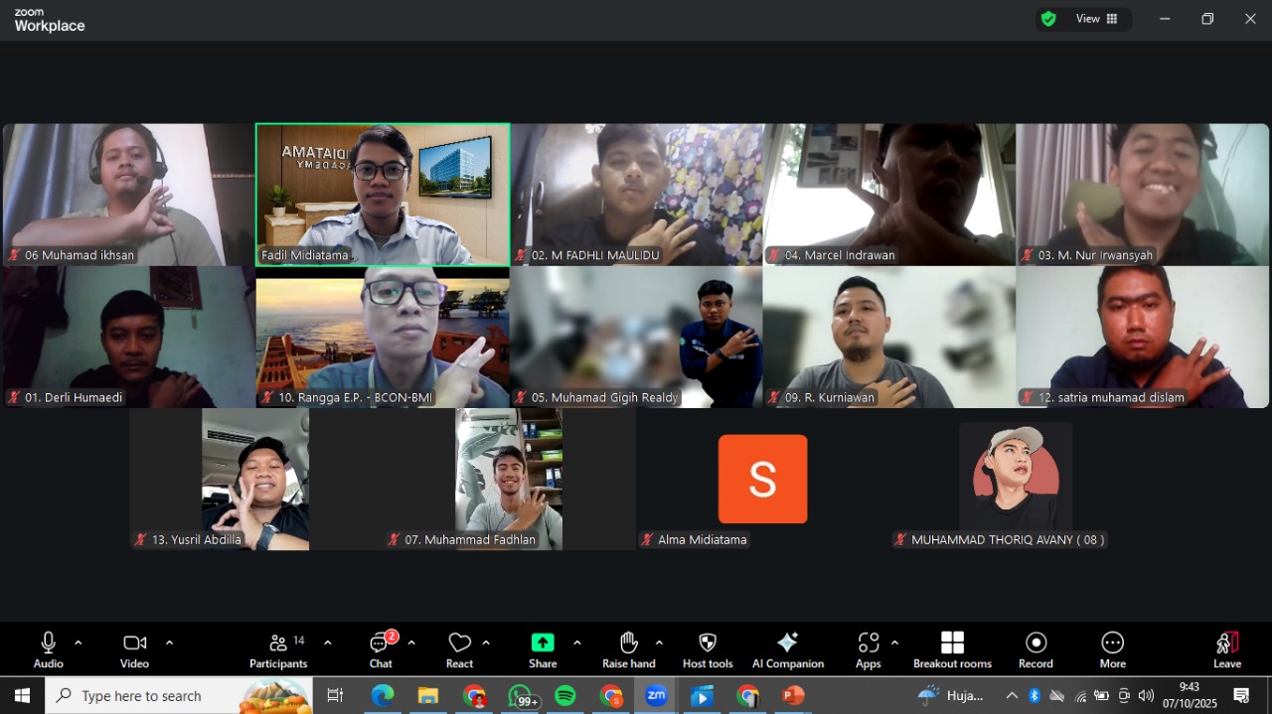Launch the AI Companion
1272x714 pixels.
tap(787, 649)
